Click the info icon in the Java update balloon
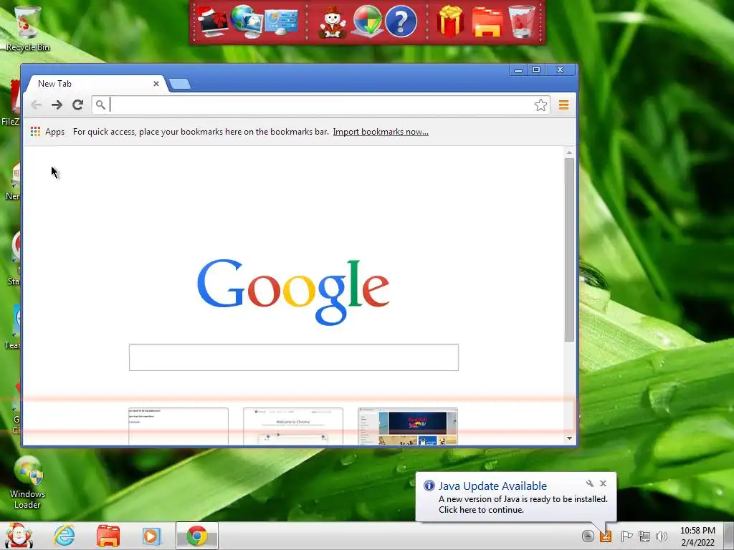 429,486
